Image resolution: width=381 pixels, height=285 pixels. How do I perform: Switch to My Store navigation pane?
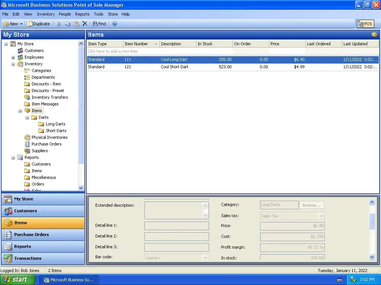(x=43, y=199)
